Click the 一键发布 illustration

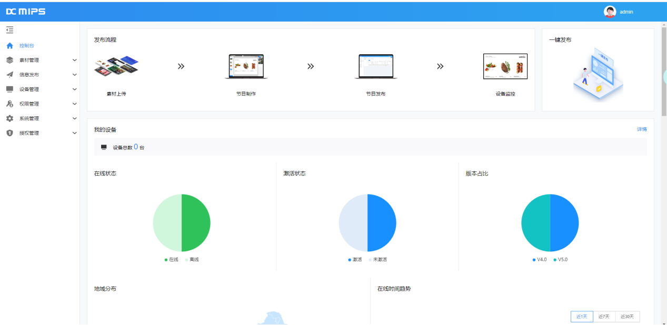coord(598,74)
